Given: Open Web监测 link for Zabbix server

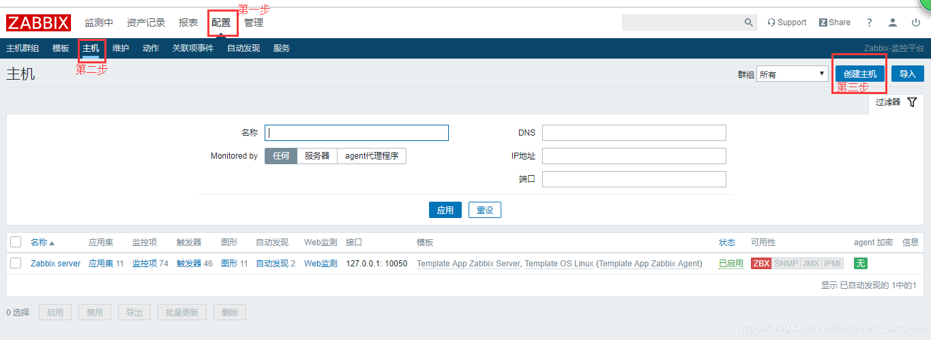Looking at the screenshot, I should 321,264.
